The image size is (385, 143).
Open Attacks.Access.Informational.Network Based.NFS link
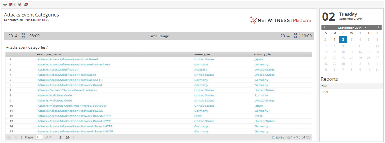(x=74, y=65)
